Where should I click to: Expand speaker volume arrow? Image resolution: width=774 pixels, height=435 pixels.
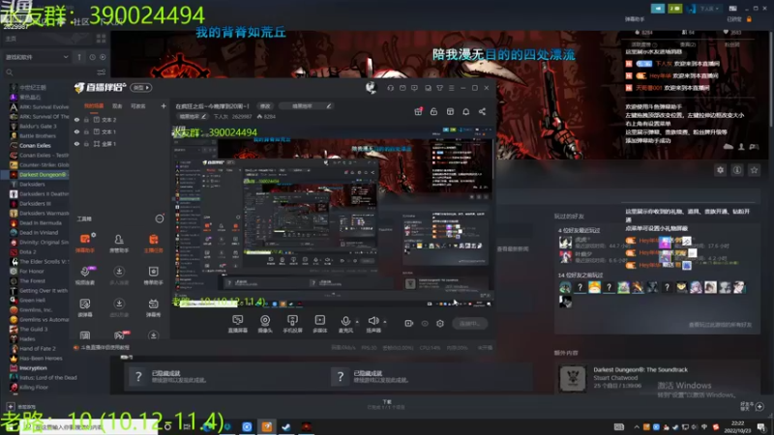click(x=384, y=322)
